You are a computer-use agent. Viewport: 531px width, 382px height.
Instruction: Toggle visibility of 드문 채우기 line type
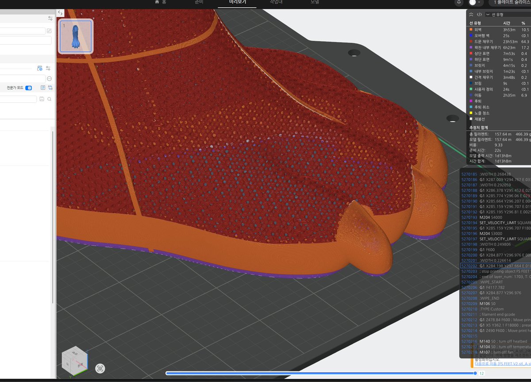point(499,42)
